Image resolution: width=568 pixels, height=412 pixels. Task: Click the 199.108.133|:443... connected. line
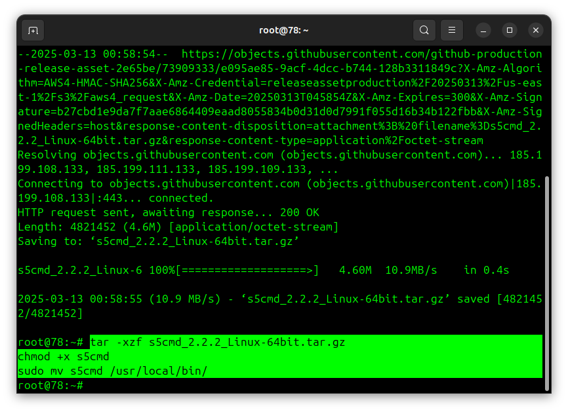[x=115, y=198]
